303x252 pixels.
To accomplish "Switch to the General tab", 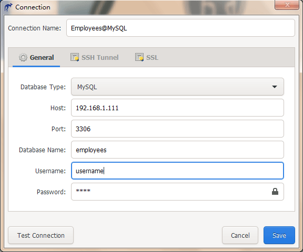I will point(36,57).
